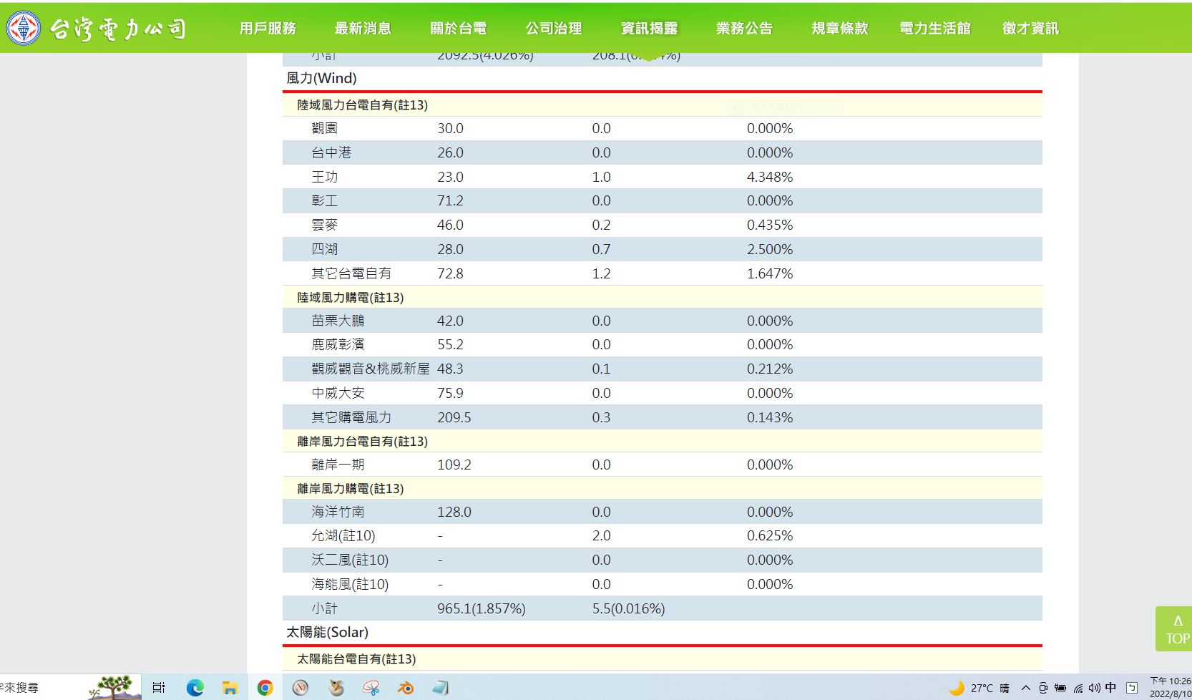This screenshot has width=1192, height=700.
Task: Click the 鹿威彰濱 row name
Action: click(x=338, y=344)
